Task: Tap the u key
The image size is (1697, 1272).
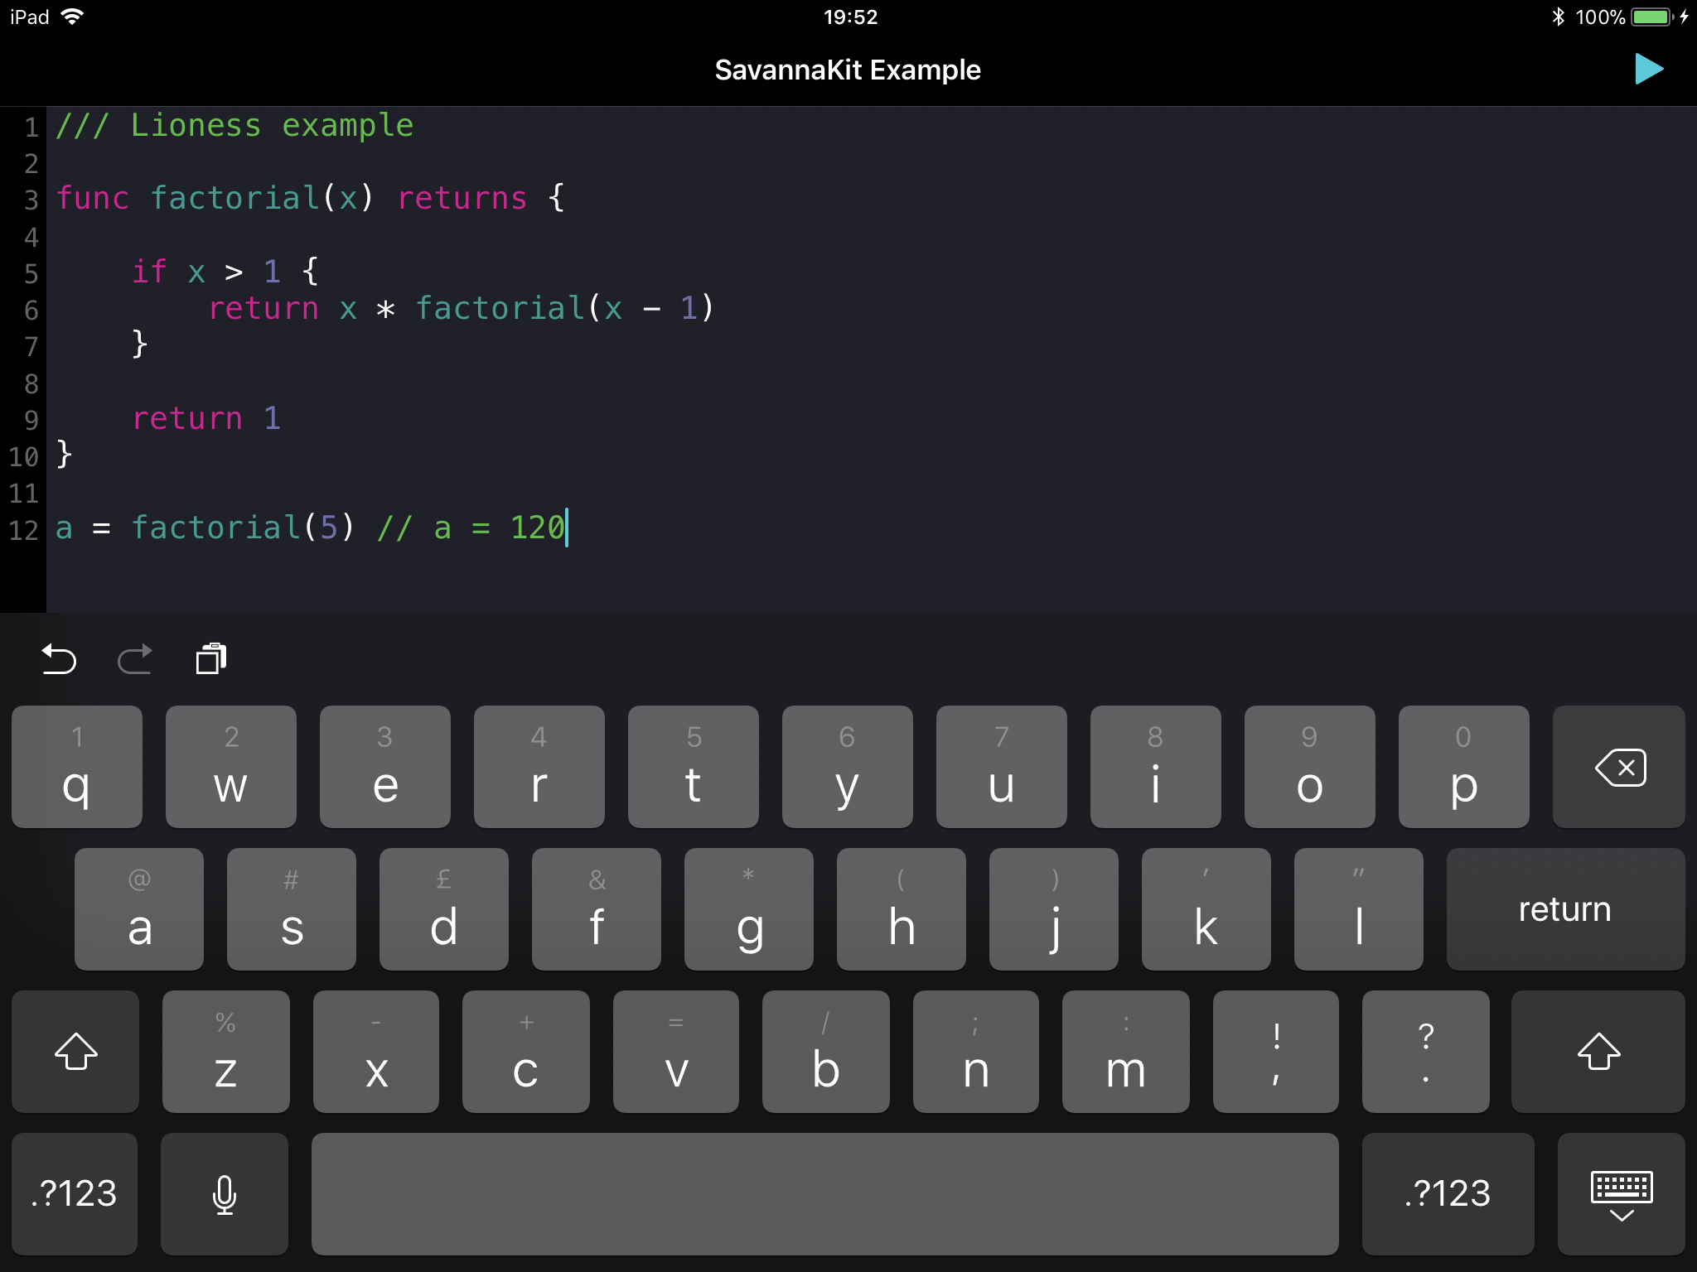Action: [1002, 767]
